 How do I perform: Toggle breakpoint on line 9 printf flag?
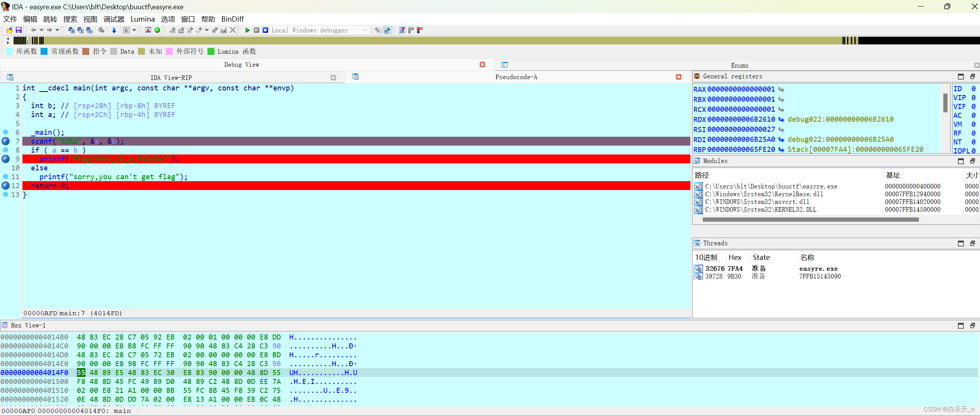(6, 159)
